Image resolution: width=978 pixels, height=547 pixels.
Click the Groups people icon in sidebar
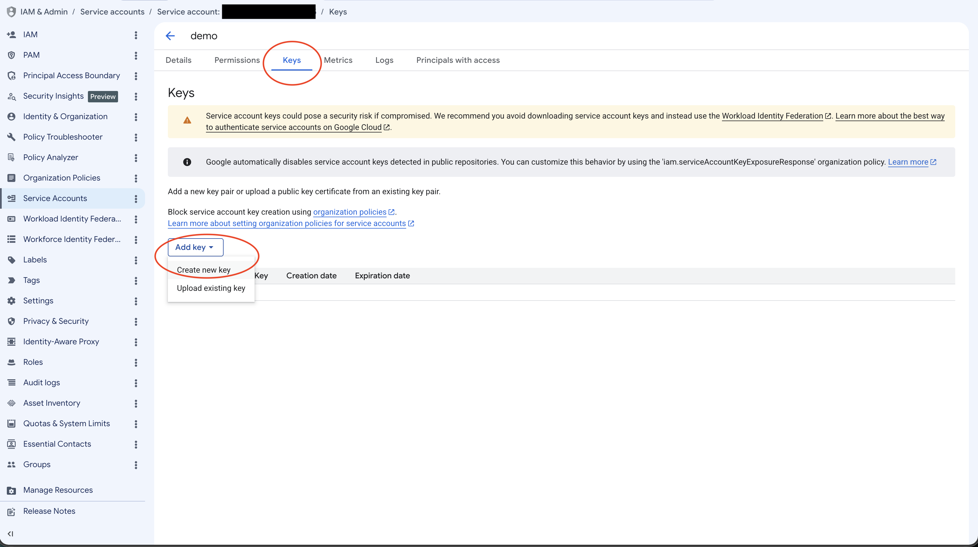[x=11, y=465]
